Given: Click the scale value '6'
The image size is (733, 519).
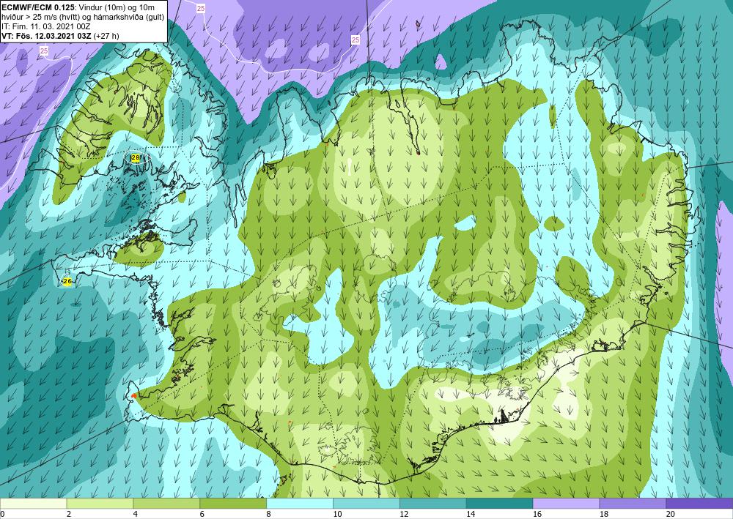Looking at the screenshot, I should [x=202, y=515].
